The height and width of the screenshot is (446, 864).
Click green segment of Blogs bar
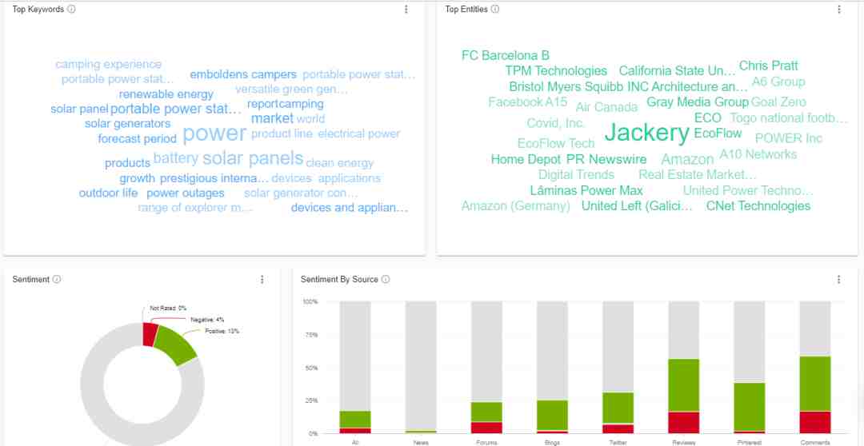tap(552, 415)
